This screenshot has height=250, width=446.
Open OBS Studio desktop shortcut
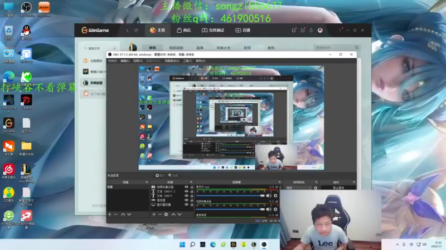click(x=26, y=9)
